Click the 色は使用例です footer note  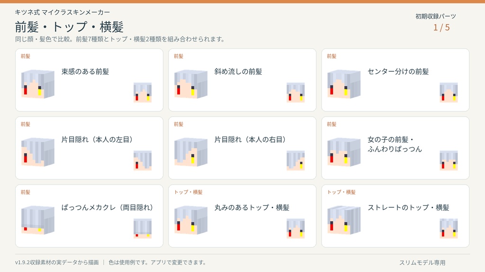coord(157,263)
